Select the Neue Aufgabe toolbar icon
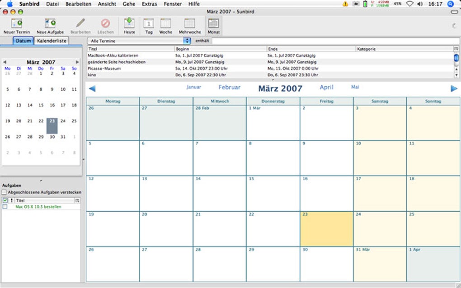 coord(50,23)
